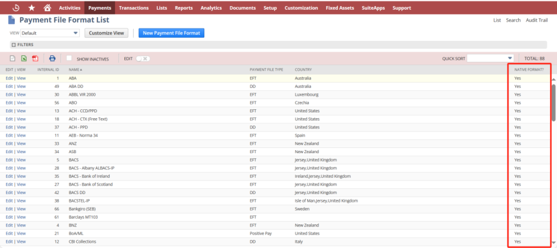This screenshot has width=557, height=248.
Task: Open the Fixed Assets menu
Action: pos(340,8)
